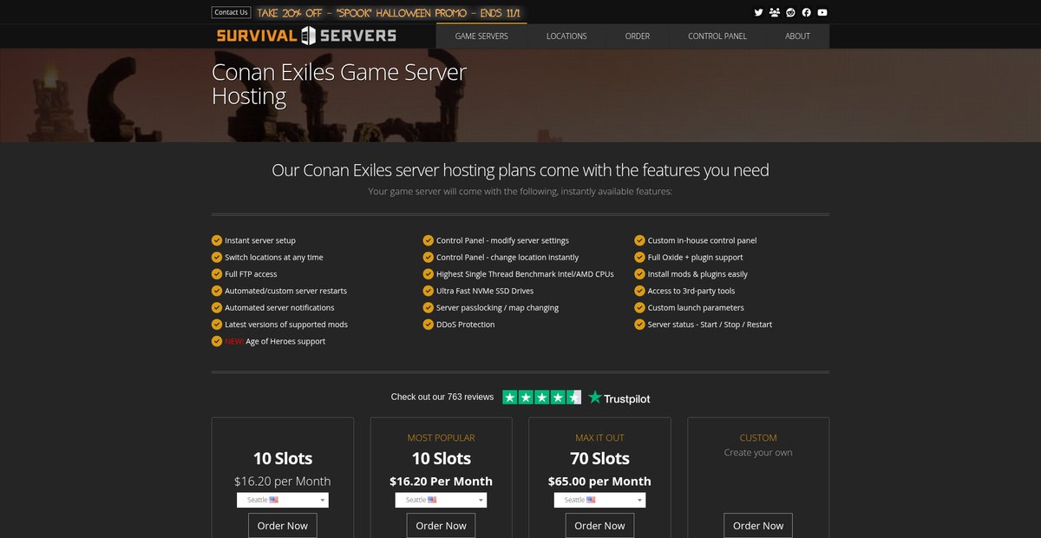Viewport: 1041px width, 538px height.
Task: Click checkmark icon beside Instant server setup
Action: click(217, 240)
